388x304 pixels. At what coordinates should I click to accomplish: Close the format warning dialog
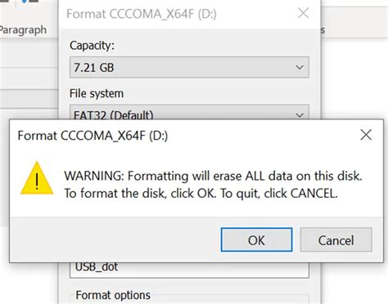click(366, 135)
